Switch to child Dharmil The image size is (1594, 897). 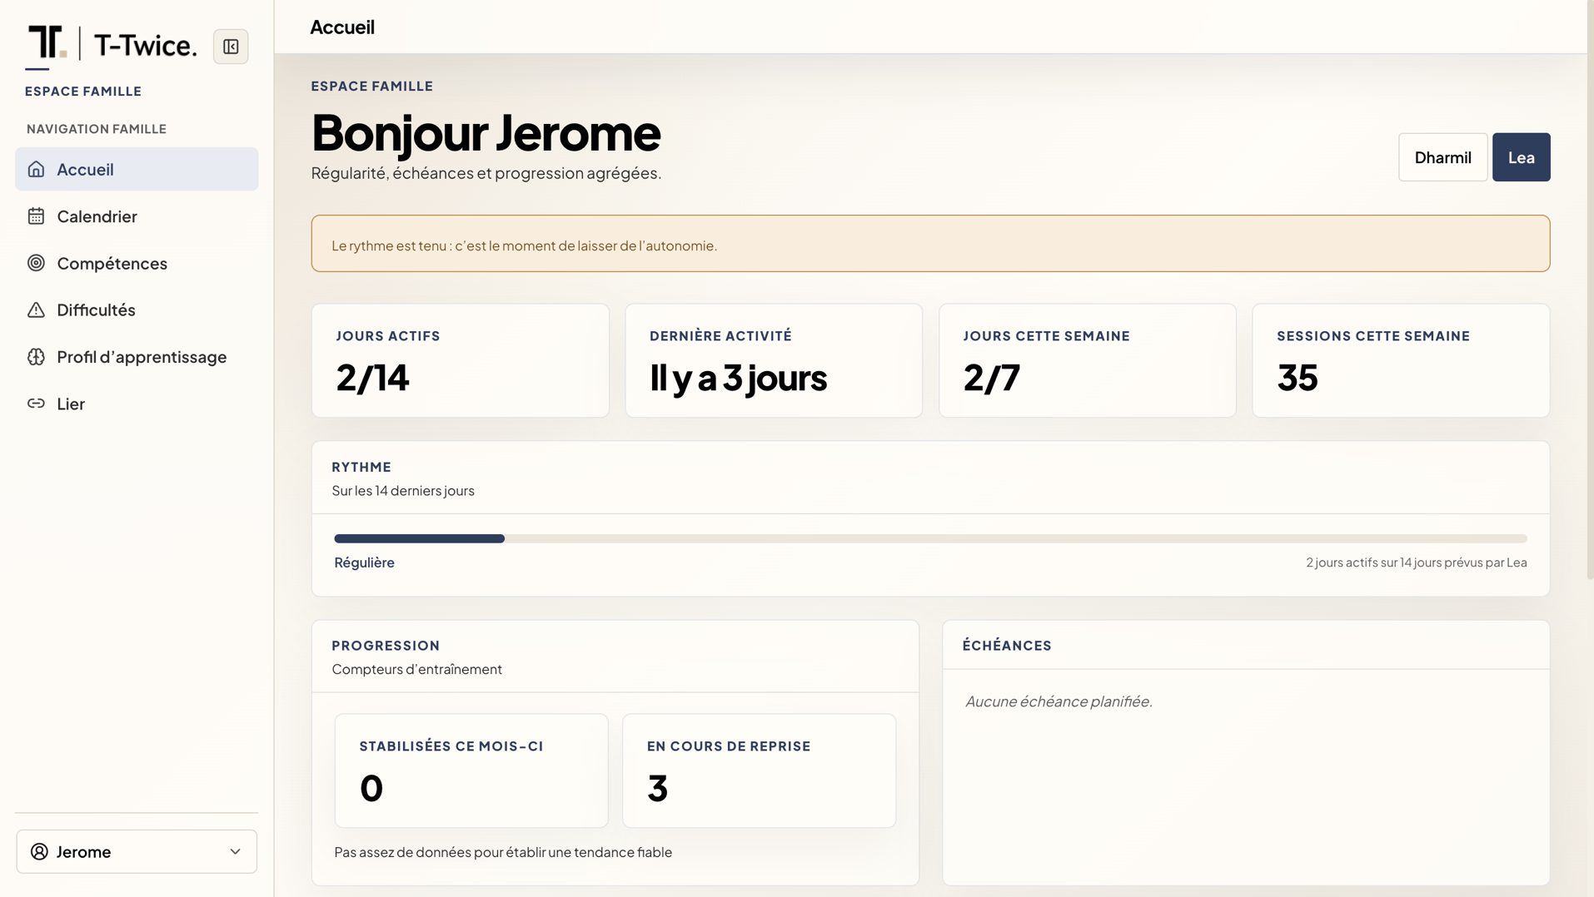(x=1442, y=157)
